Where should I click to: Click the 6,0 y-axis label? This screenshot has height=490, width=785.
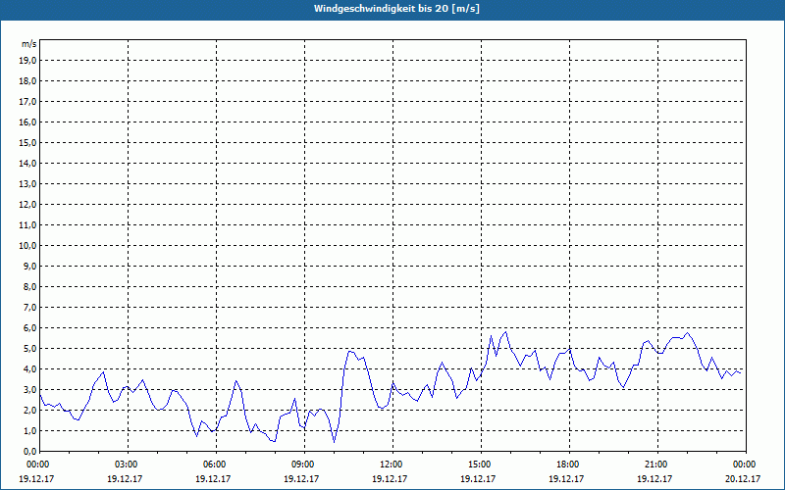coord(30,328)
